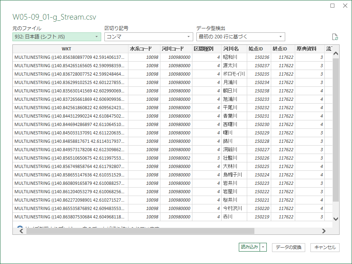This screenshot has height=264, width=352.
Task: Click the vertical scrollbar up arrow
Action: tap(336, 54)
